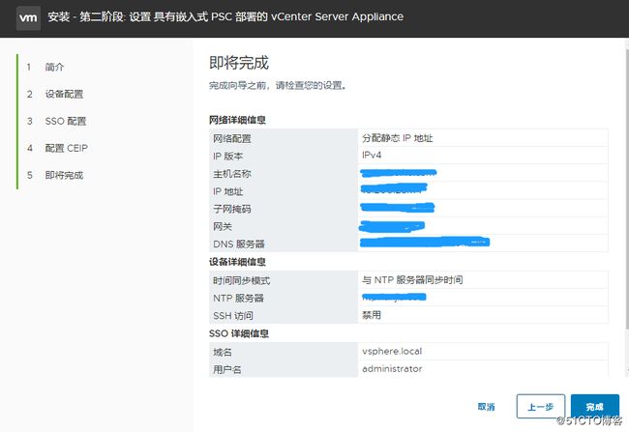Click the 时间同步模式 row label
Screen dimensions: 629x432
pyautogui.click(x=242, y=280)
